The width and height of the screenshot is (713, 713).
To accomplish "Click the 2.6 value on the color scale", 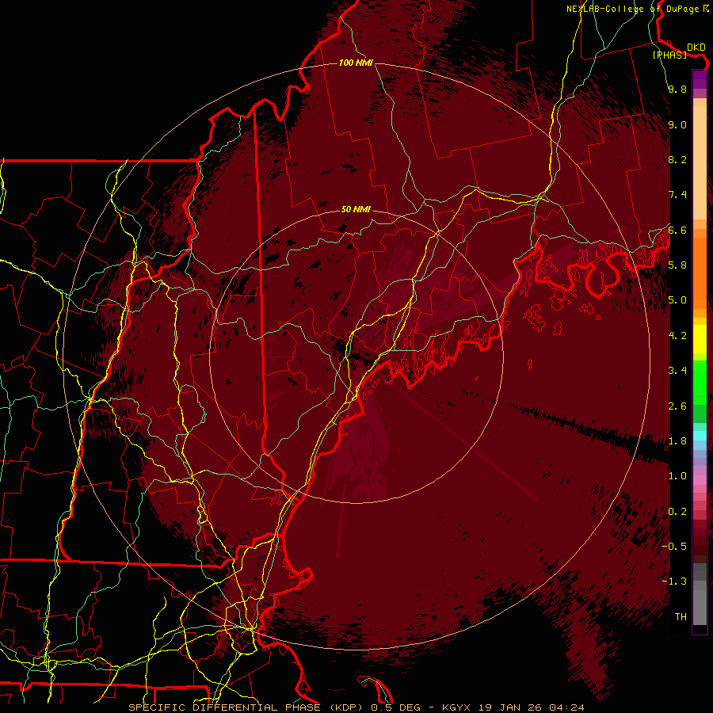I will (677, 406).
